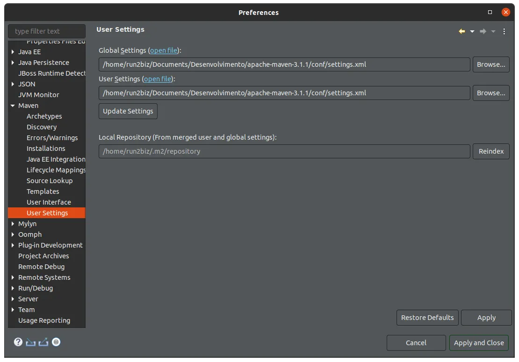The height and width of the screenshot is (362, 519).
Task: Click the type filter text field
Action: click(47, 31)
